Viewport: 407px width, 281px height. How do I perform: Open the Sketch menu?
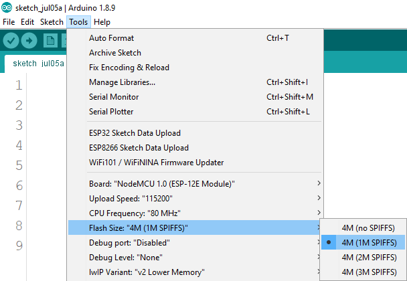[52, 21]
